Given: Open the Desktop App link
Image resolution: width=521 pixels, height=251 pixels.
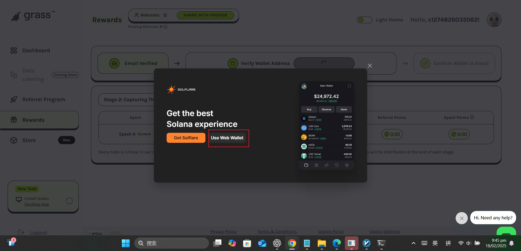Looking at the screenshot, I should (37, 204).
